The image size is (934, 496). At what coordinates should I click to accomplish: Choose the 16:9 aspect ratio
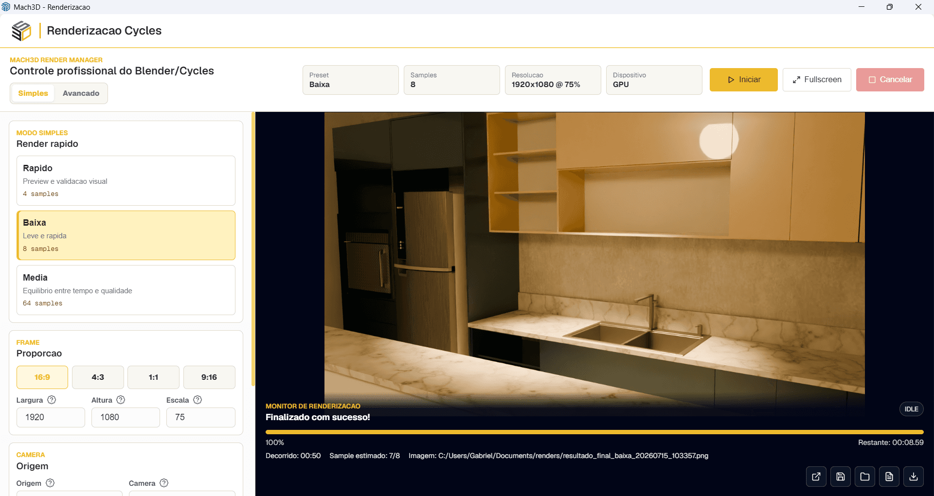point(42,377)
